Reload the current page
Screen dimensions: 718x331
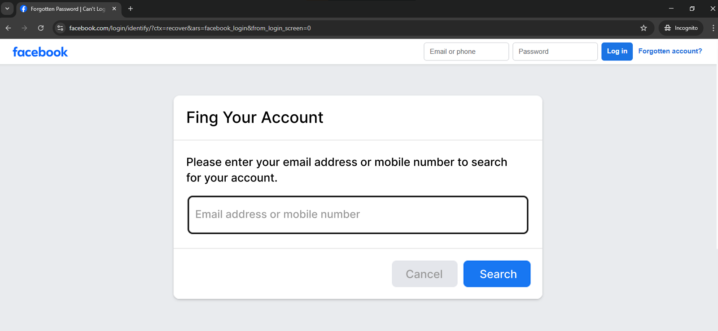coord(41,28)
